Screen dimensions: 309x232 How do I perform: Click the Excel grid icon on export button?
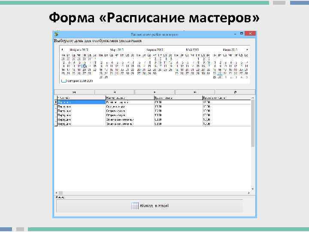coord(135,206)
